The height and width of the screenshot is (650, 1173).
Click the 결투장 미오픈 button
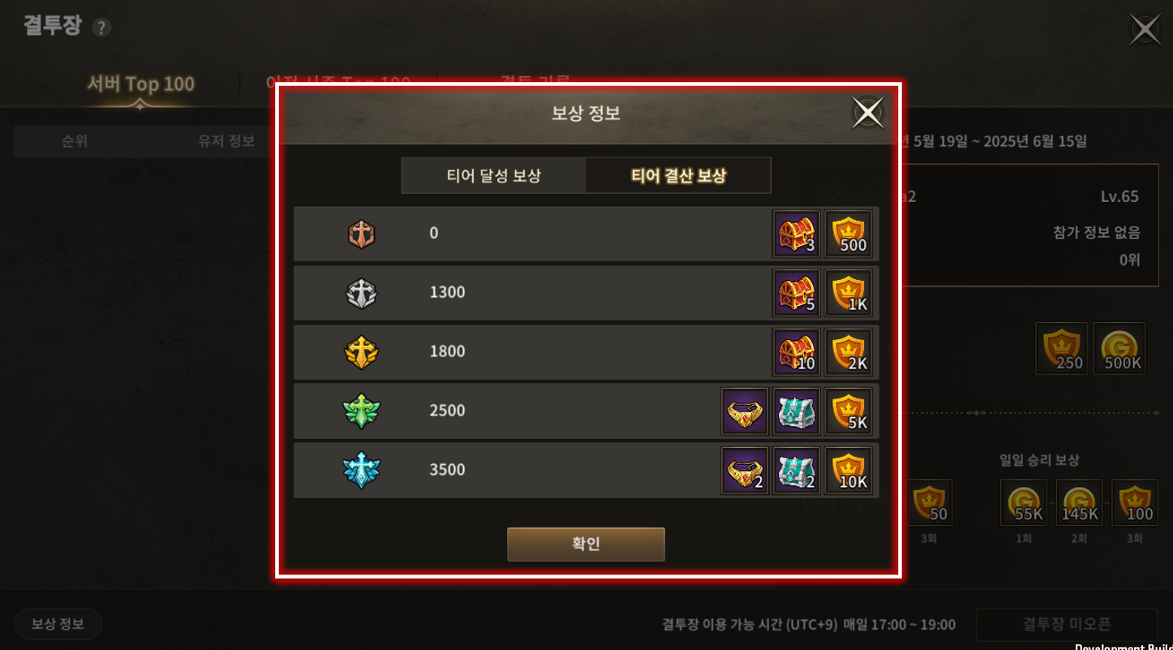click(x=1067, y=624)
